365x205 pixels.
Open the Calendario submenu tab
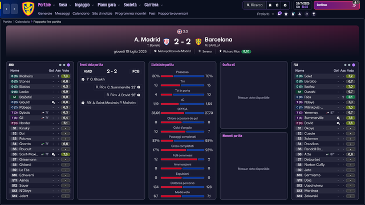click(x=81, y=14)
